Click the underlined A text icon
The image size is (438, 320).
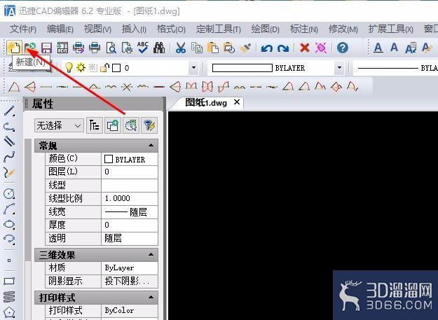click(x=378, y=48)
